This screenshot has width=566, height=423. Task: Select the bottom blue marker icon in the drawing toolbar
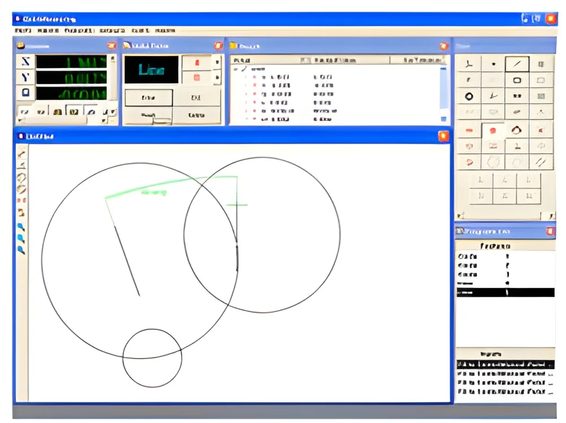click(x=22, y=249)
